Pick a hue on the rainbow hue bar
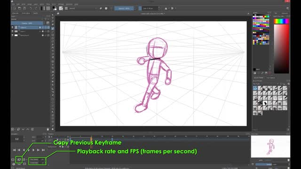 pyautogui.click(x=281, y=21)
